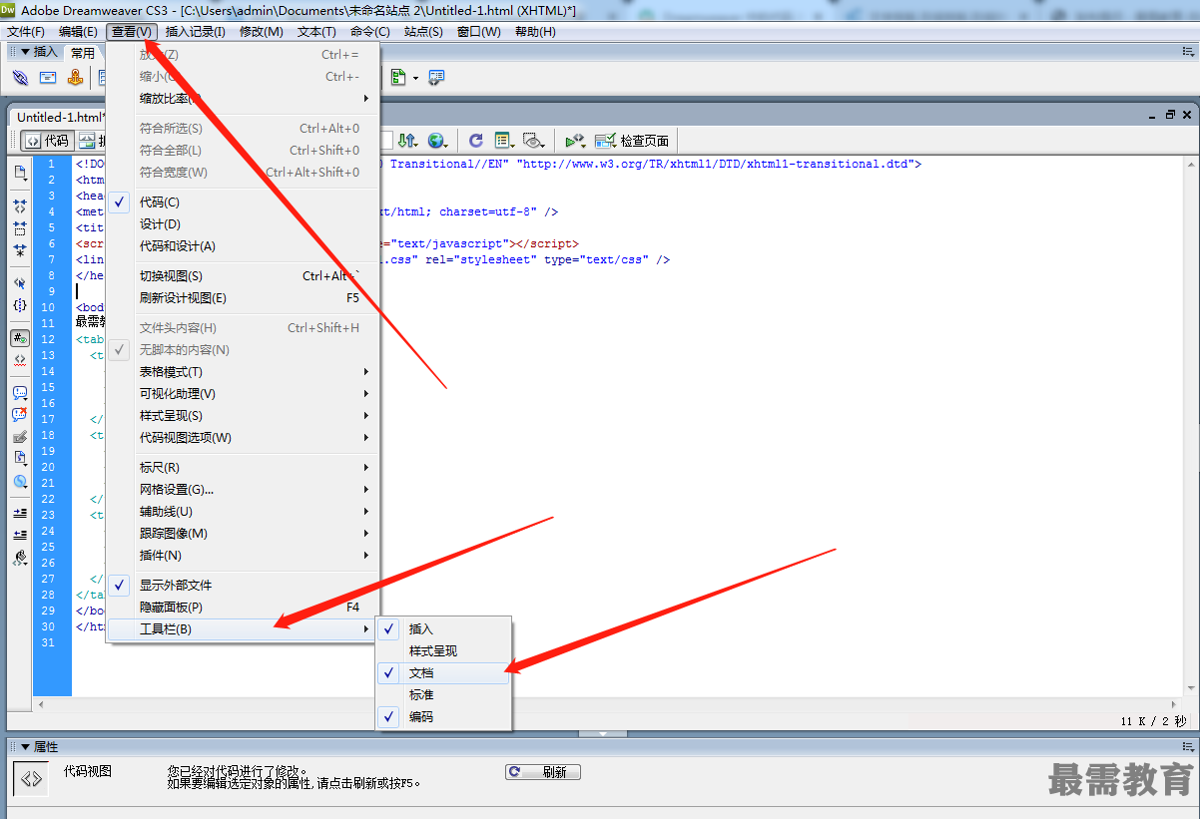Open the 代码视图选项(W) submenu
This screenshot has height=819, width=1200.
(x=243, y=438)
